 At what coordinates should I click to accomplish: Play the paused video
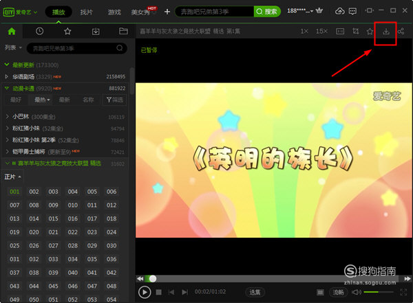(x=145, y=292)
